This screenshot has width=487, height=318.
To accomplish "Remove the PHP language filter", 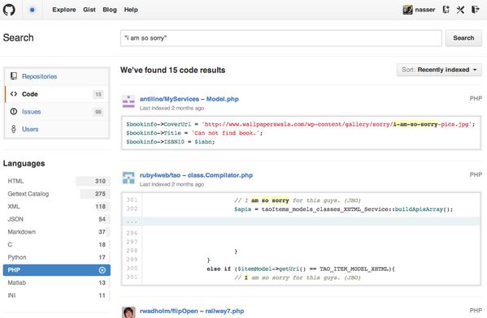I will pyautogui.click(x=102, y=270).
